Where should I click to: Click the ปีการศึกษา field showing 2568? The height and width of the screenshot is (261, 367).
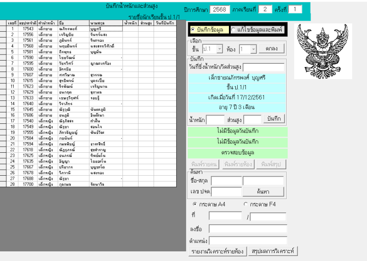[x=222, y=10]
